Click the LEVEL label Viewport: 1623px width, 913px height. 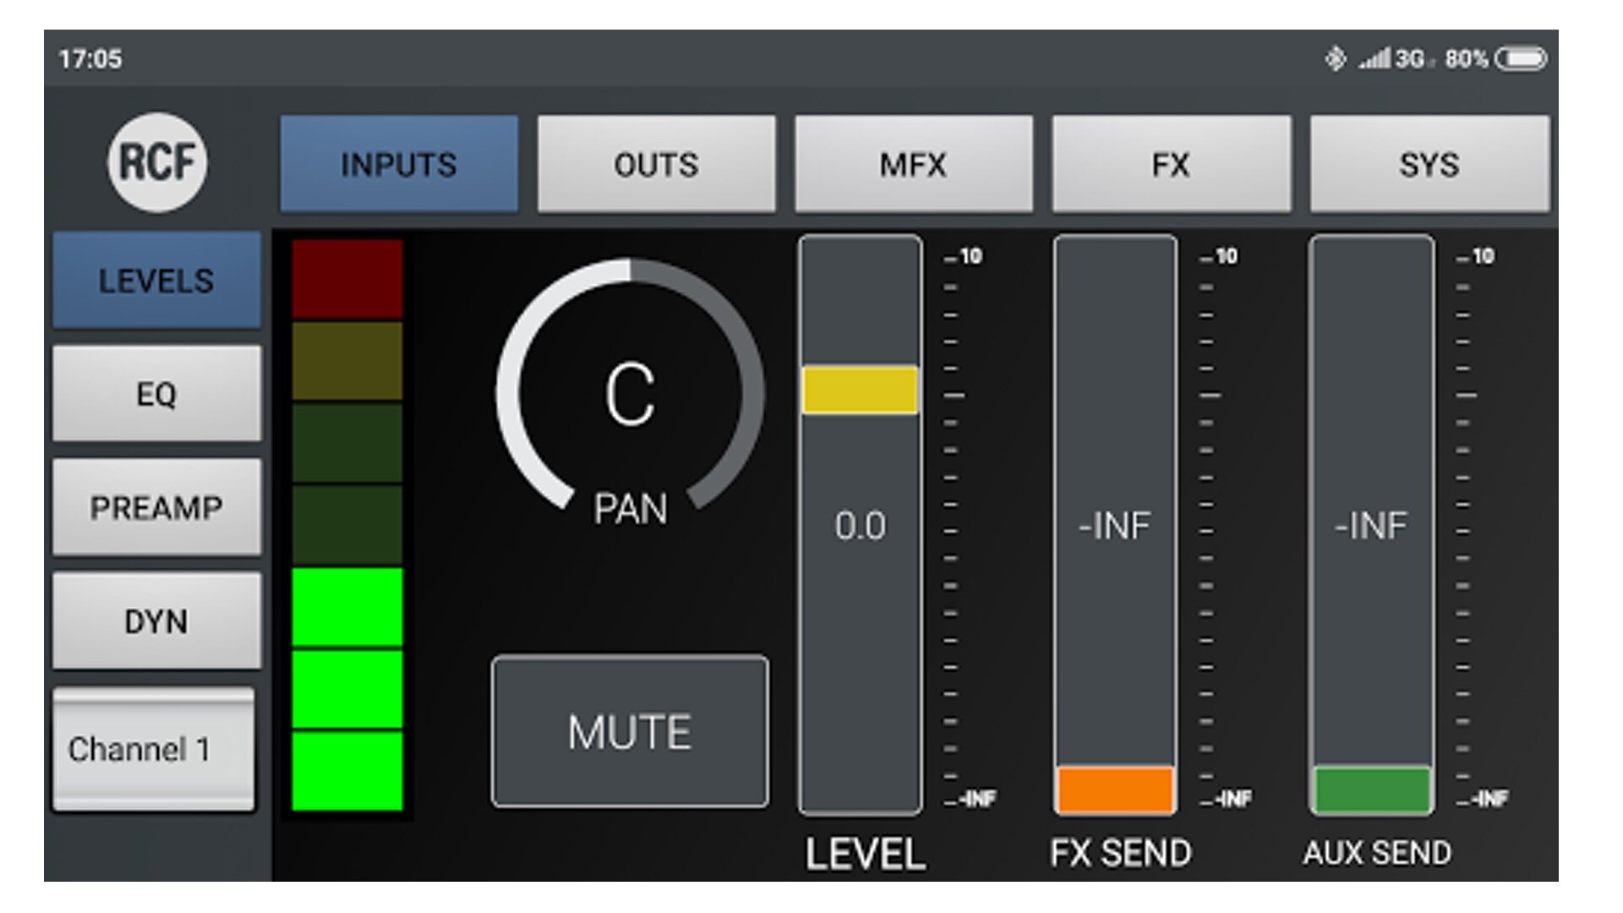pos(865,853)
